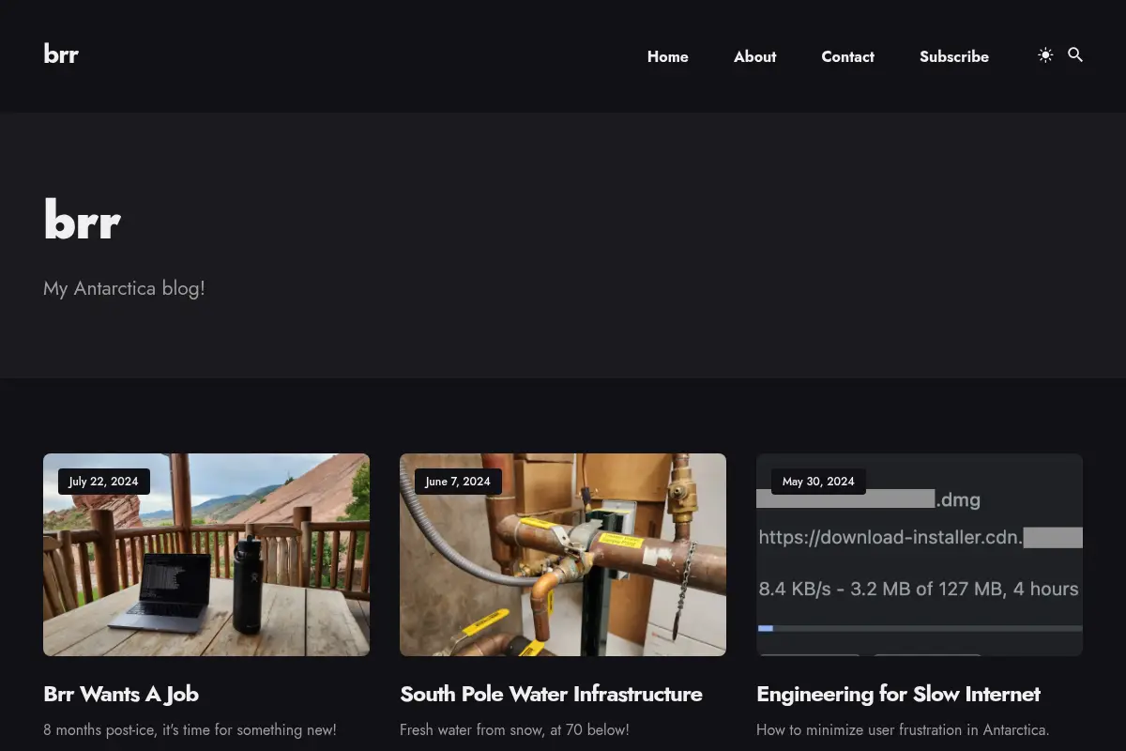Toggle the light/dark theme sun icon
The height and width of the screenshot is (751, 1126).
[1045, 55]
